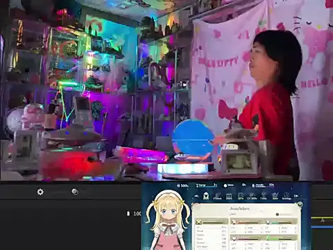The width and height of the screenshot is (333, 250).
Task: Open the menu icon right of CV Skills
Action: 264,196
